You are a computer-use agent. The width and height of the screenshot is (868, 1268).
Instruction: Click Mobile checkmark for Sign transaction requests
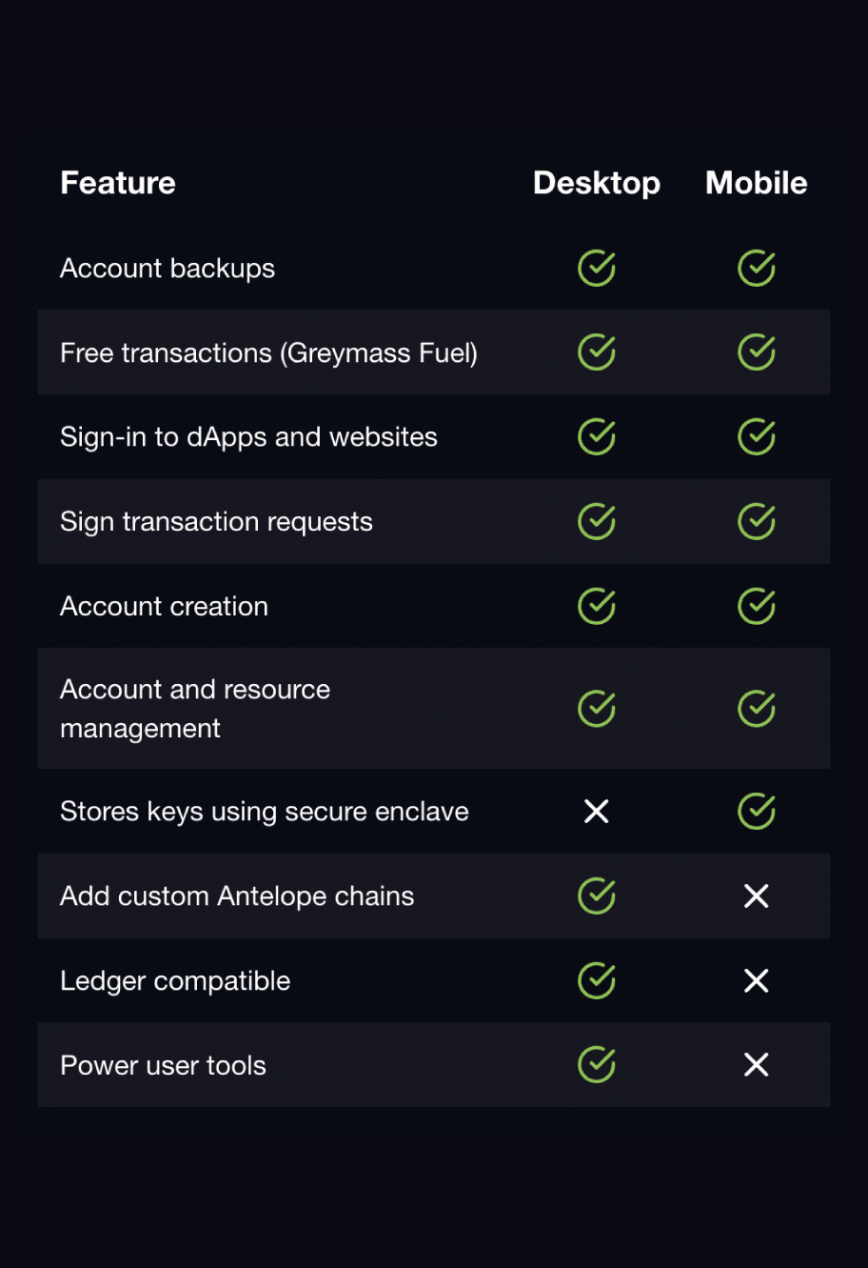(x=757, y=521)
